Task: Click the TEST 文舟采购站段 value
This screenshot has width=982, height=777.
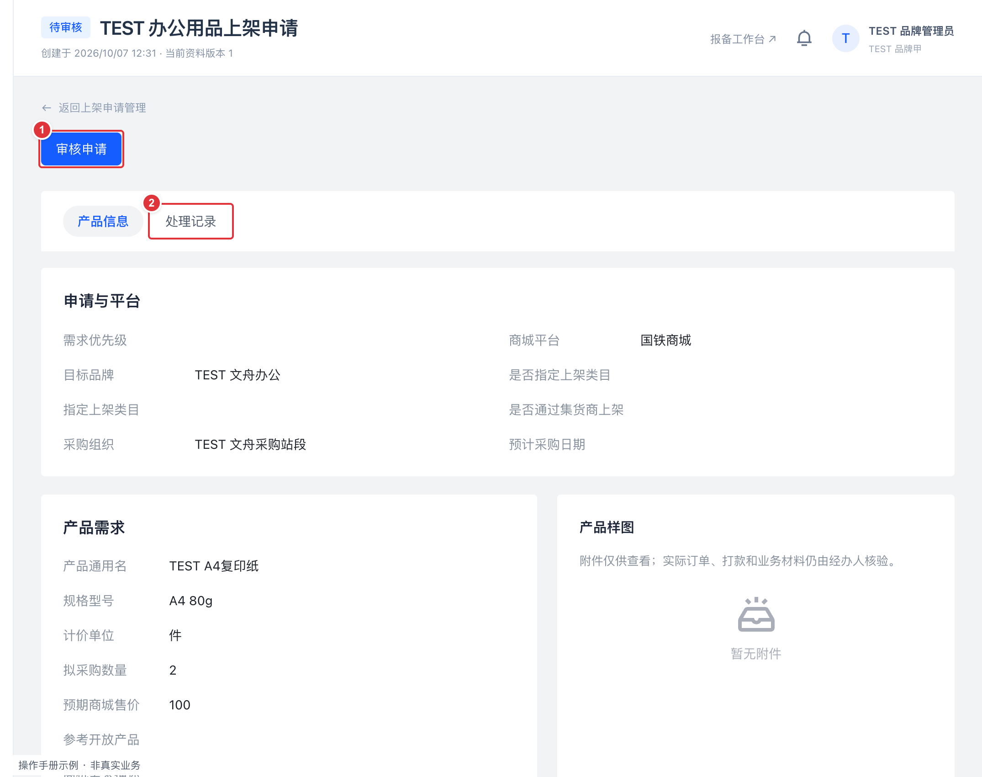Action: tap(250, 445)
